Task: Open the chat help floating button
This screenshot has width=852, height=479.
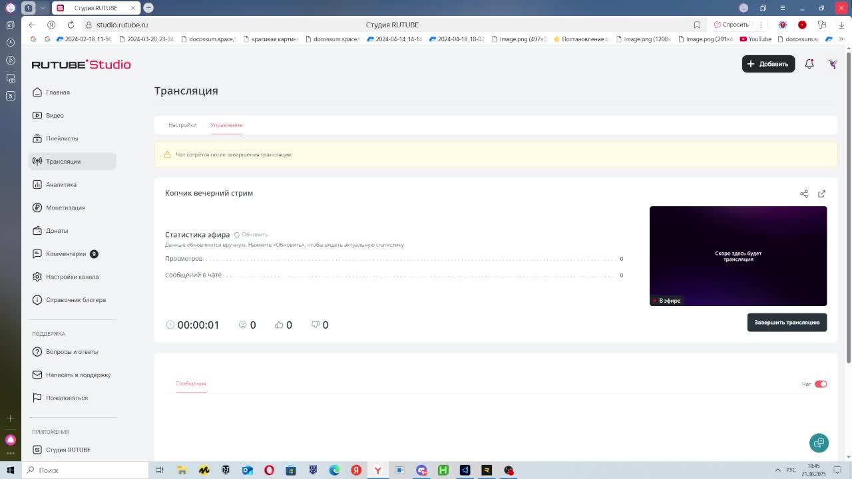Action: 819,443
